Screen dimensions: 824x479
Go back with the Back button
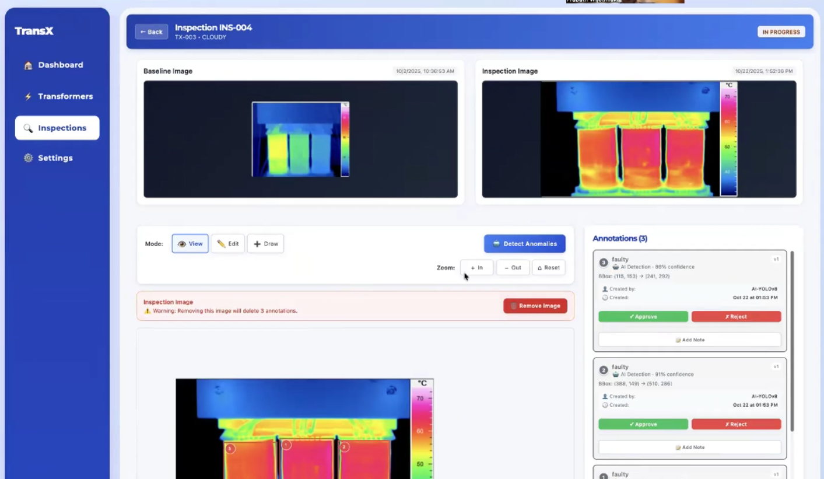point(152,32)
